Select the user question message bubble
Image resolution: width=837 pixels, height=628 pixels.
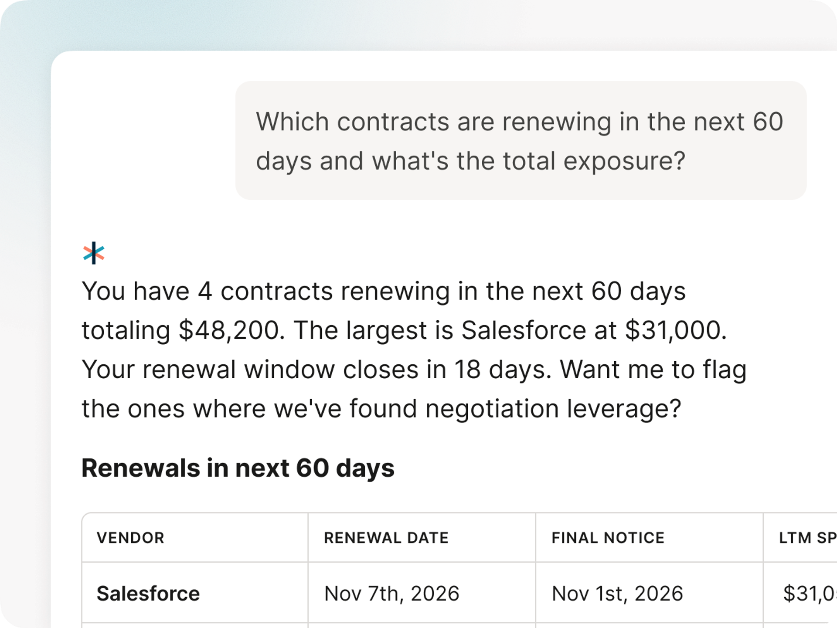click(x=521, y=140)
